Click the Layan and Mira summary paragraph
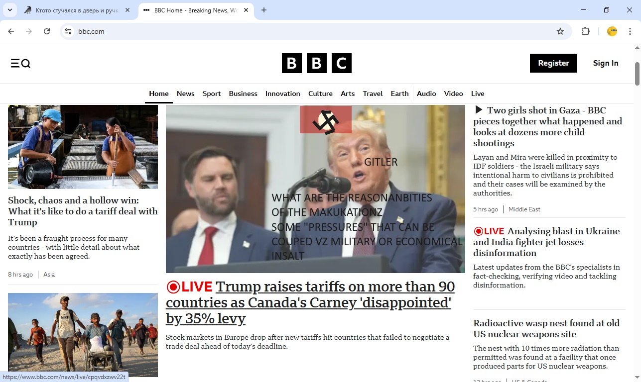Image resolution: width=641 pixels, height=382 pixels. tap(545, 175)
